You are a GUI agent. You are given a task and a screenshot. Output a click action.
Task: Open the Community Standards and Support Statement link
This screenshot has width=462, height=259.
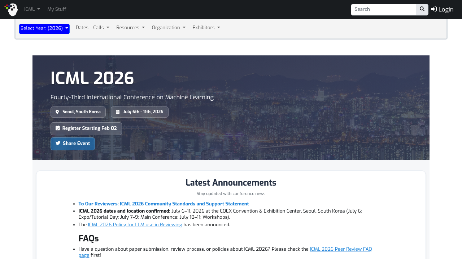tap(164, 204)
